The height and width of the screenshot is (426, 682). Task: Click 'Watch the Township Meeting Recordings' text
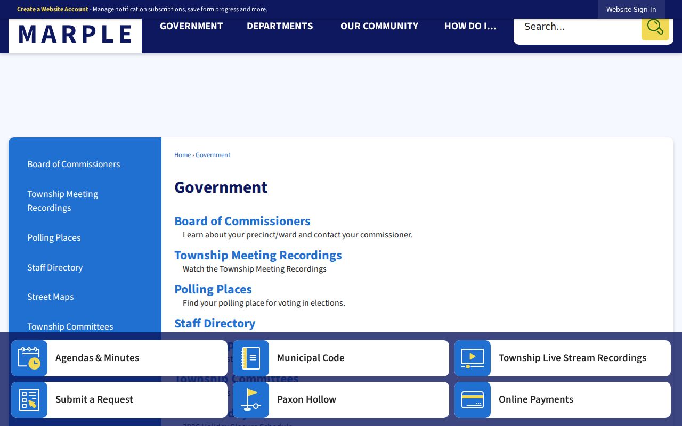coord(255,269)
